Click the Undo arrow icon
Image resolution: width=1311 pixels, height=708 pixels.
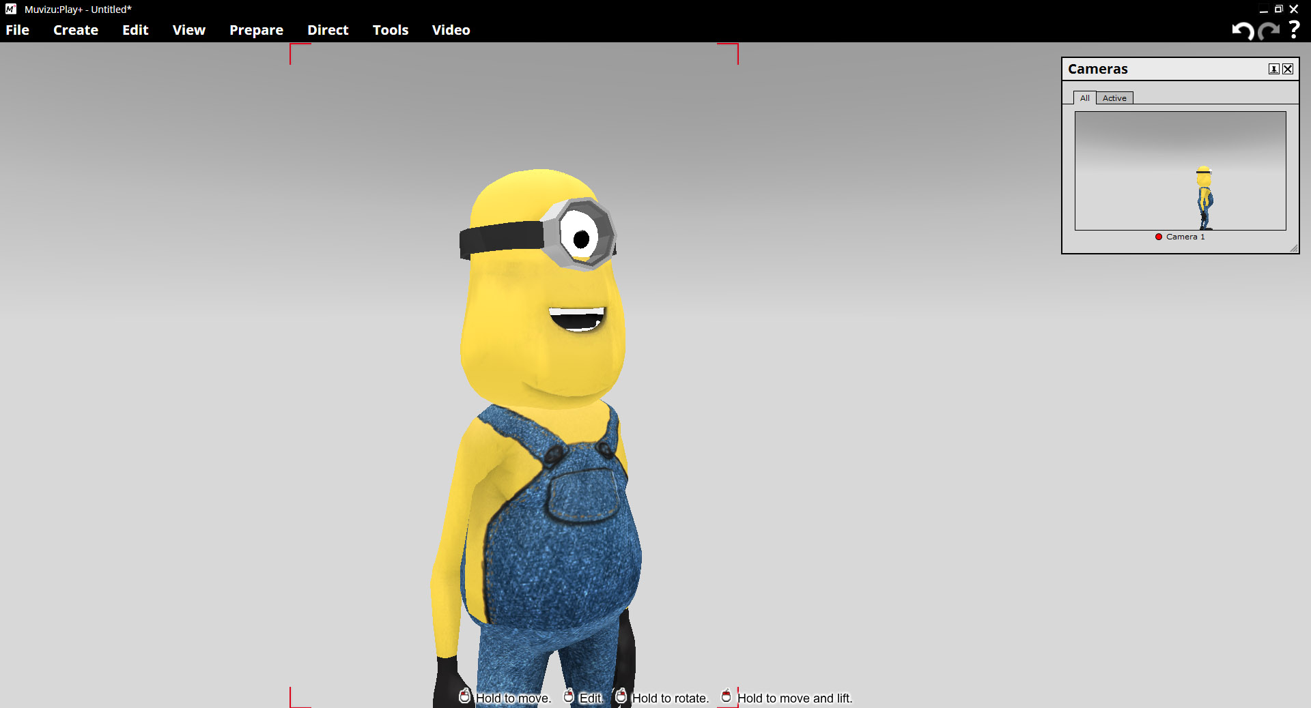pyautogui.click(x=1243, y=31)
